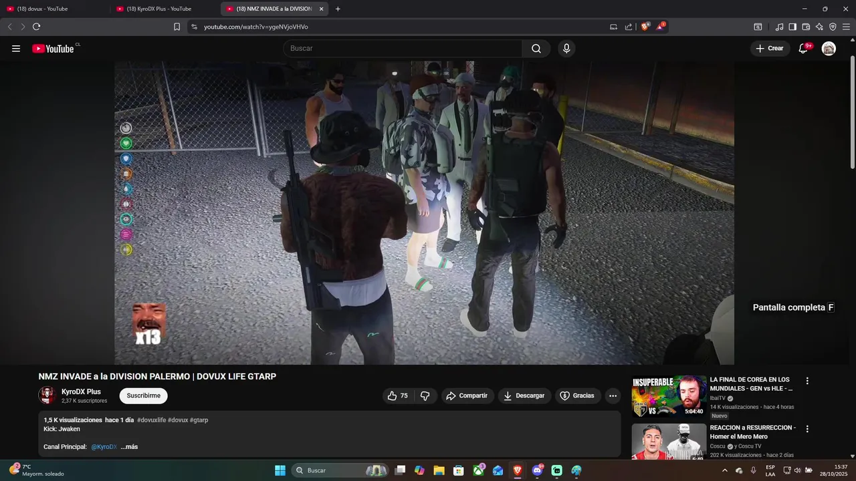856x481 pixels.
Task: Click the Gracias button
Action: click(578, 395)
